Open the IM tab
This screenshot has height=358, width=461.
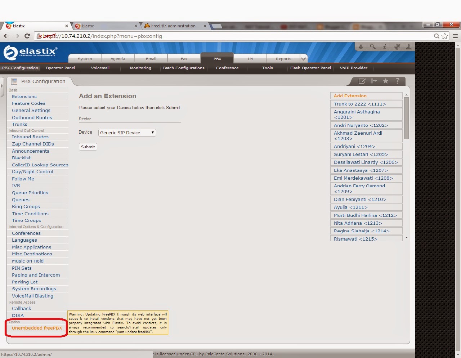coord(250,59)
